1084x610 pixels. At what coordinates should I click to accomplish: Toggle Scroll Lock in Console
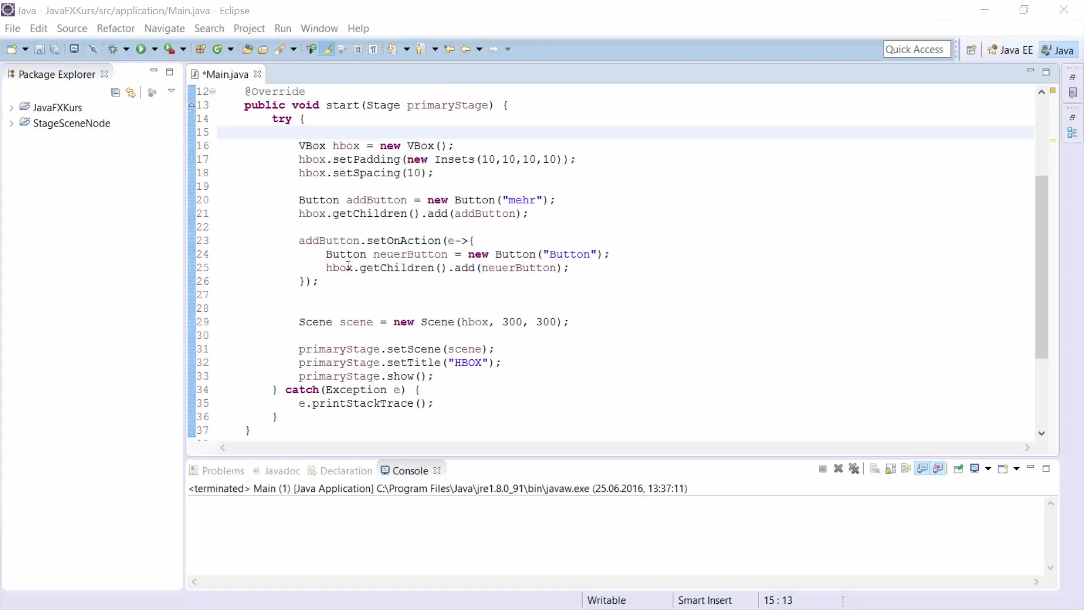tap(890, 469)
